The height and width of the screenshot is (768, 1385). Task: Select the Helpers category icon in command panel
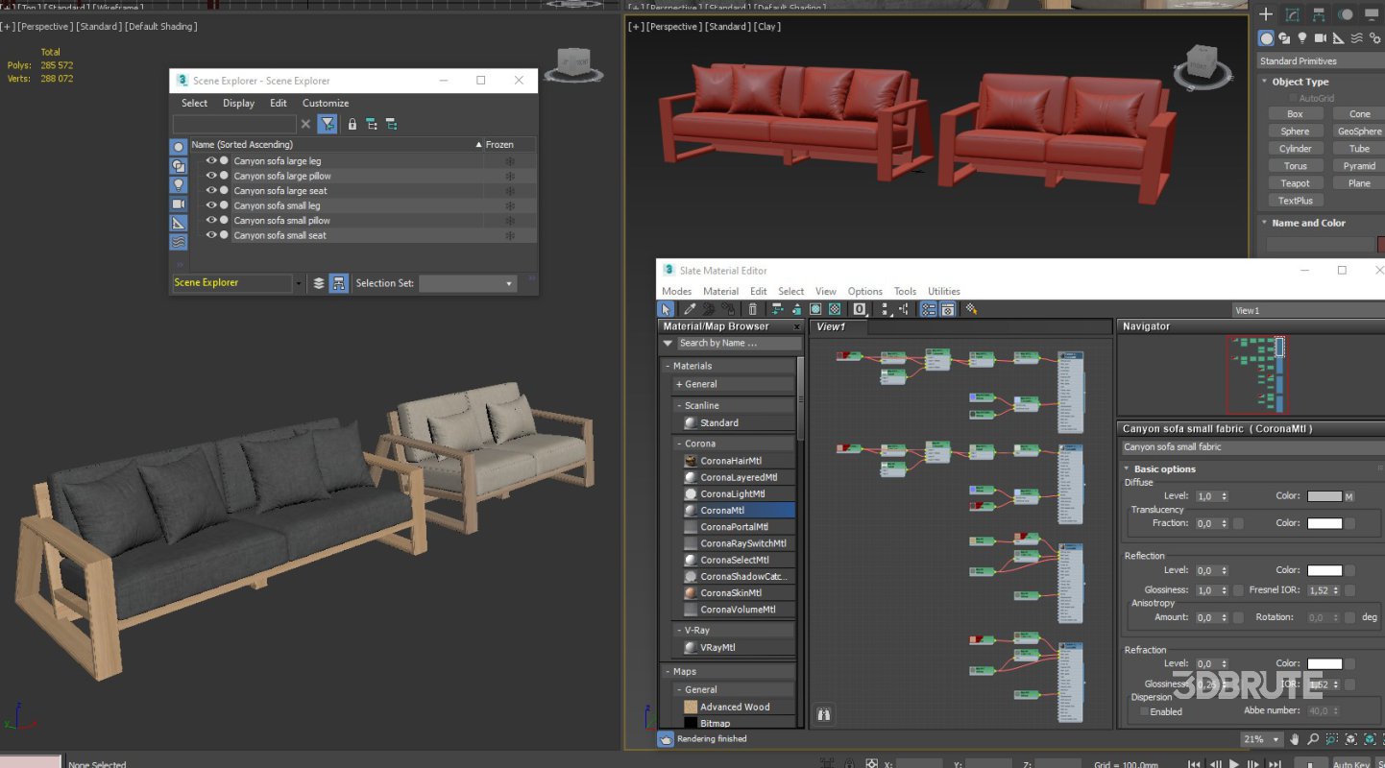coord(1339,38)
